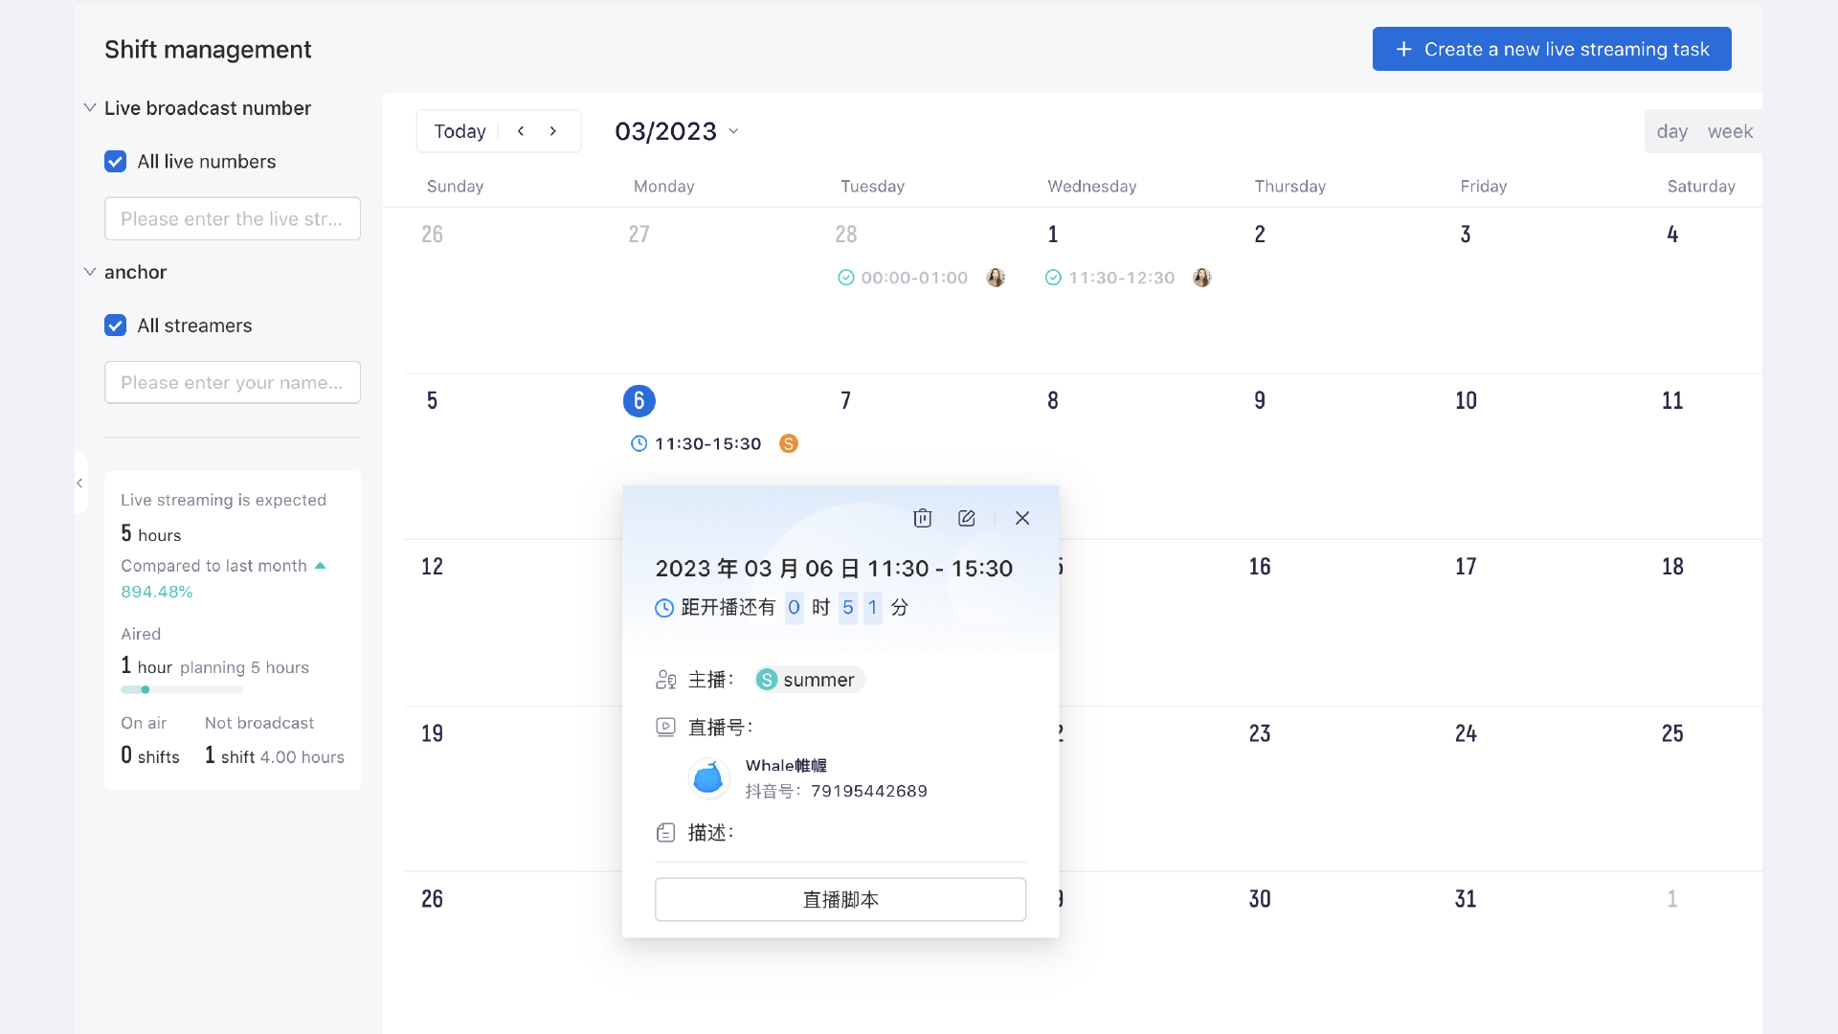Go to previous month arrow

click(x=521, y=131)
